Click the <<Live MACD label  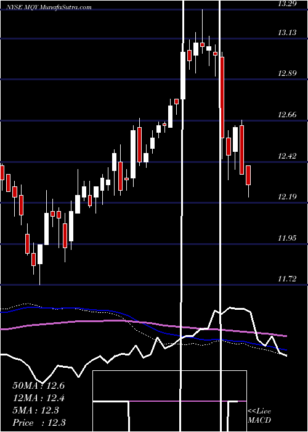[x=259, y=415]
